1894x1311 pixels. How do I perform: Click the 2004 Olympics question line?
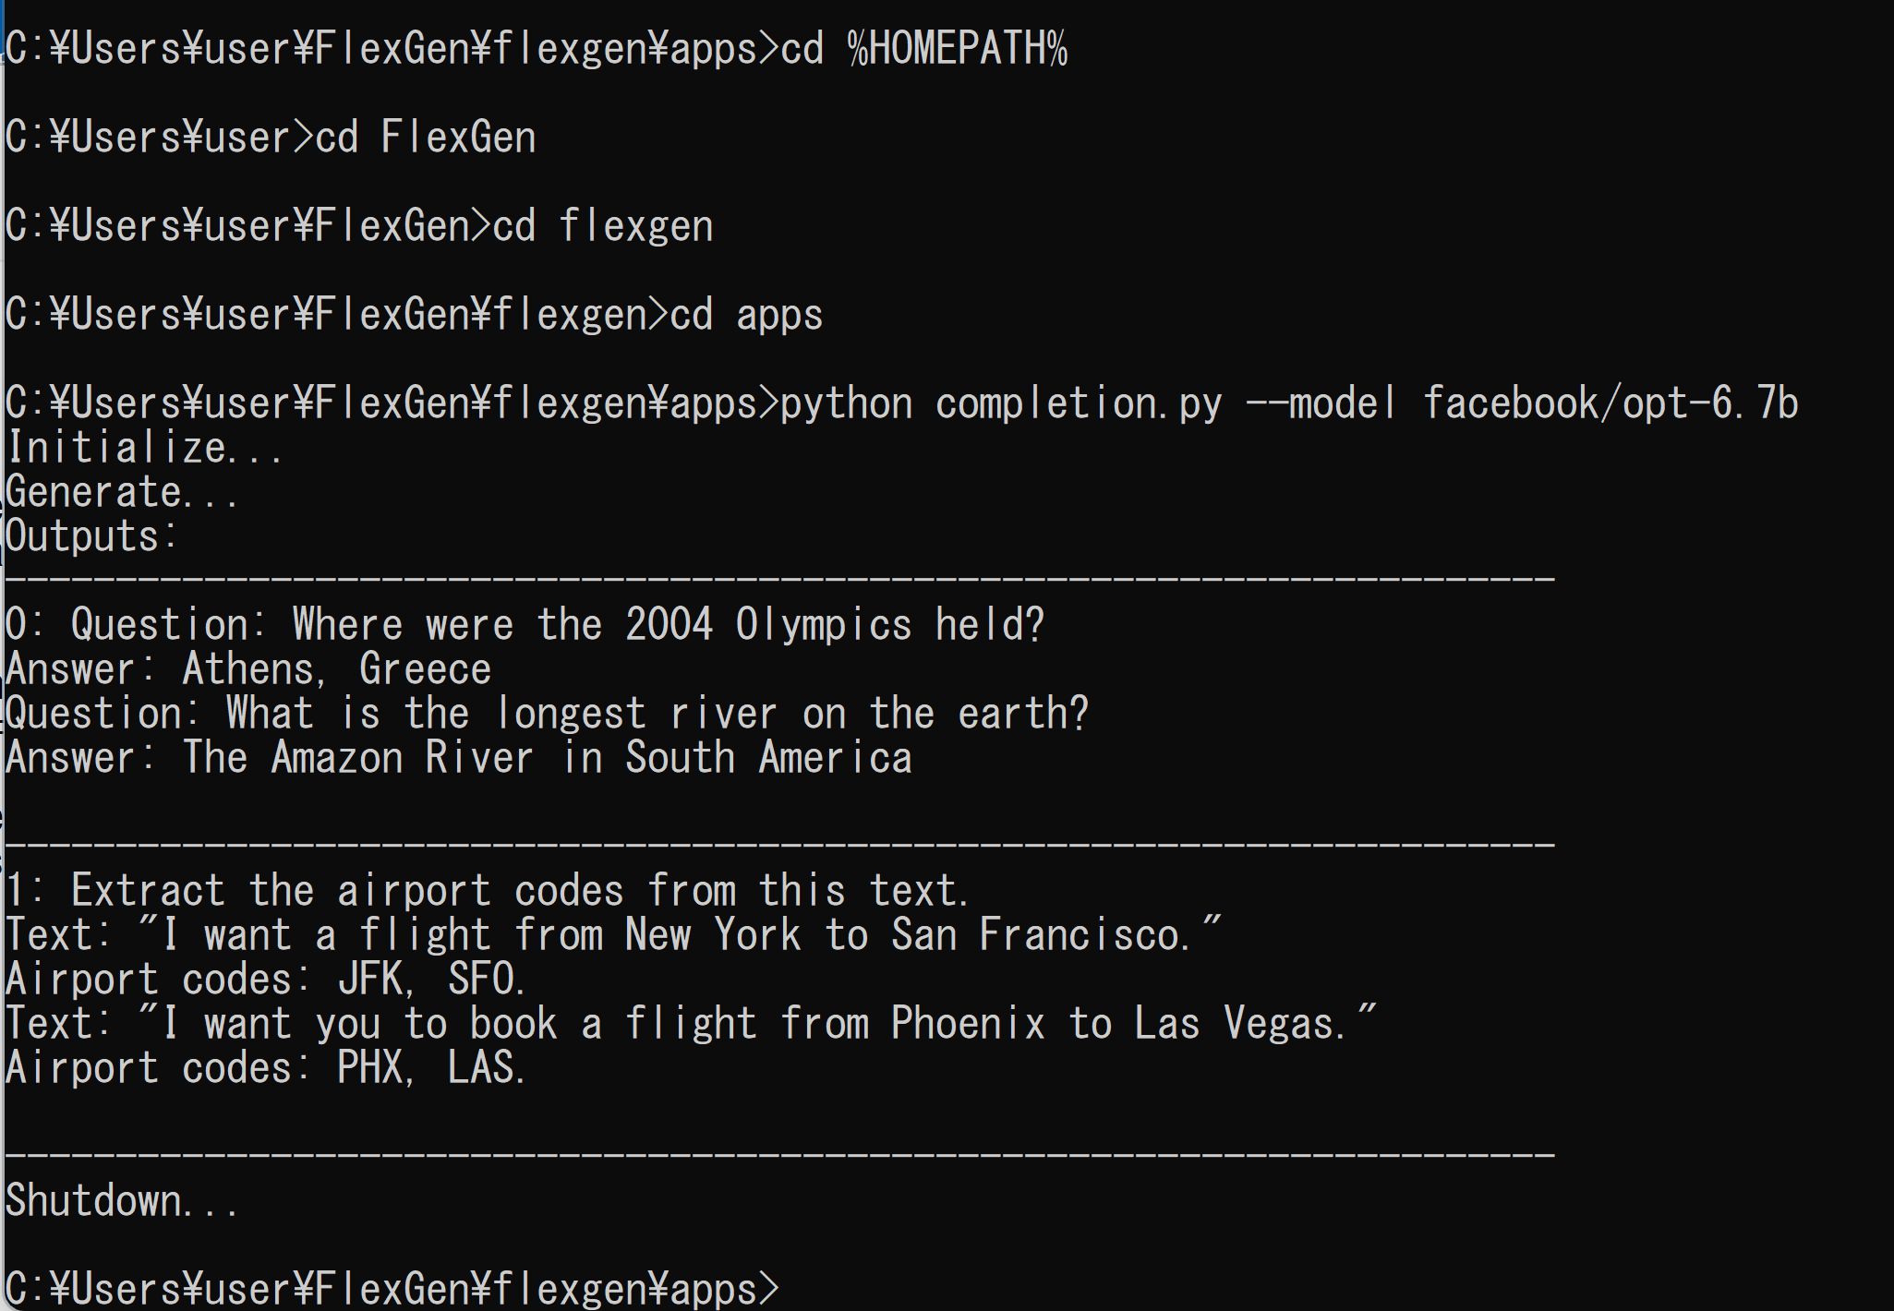click(x=525, y=625)
